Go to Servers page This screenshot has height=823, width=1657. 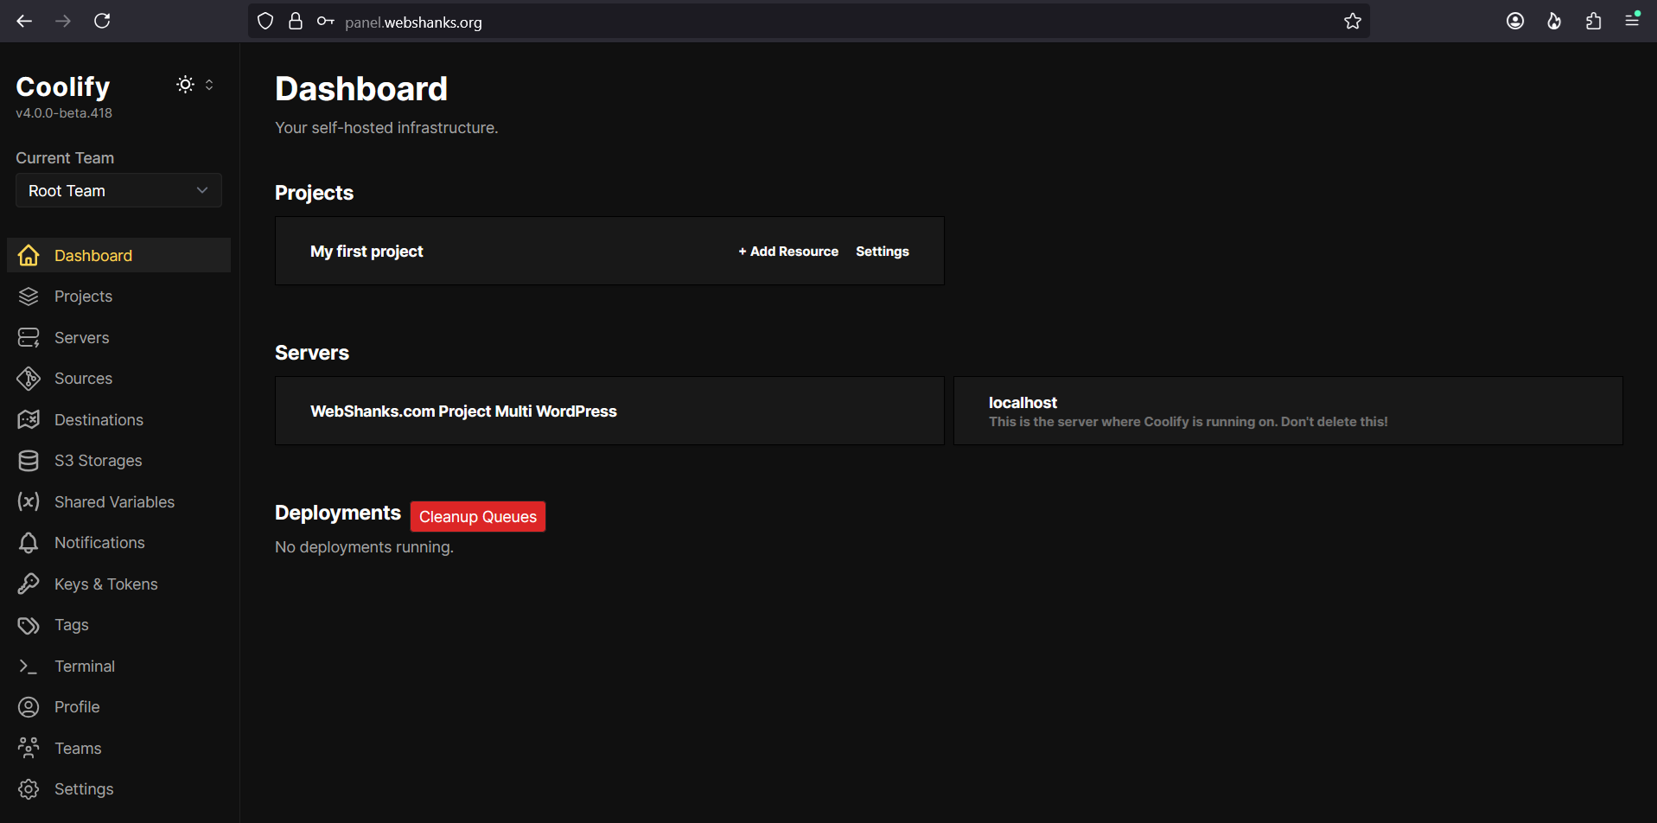(118, 337)
